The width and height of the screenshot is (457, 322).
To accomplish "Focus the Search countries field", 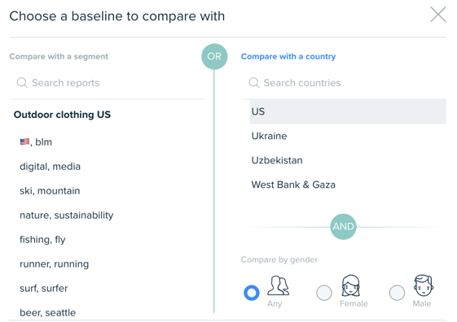I will tap(343, 83).
